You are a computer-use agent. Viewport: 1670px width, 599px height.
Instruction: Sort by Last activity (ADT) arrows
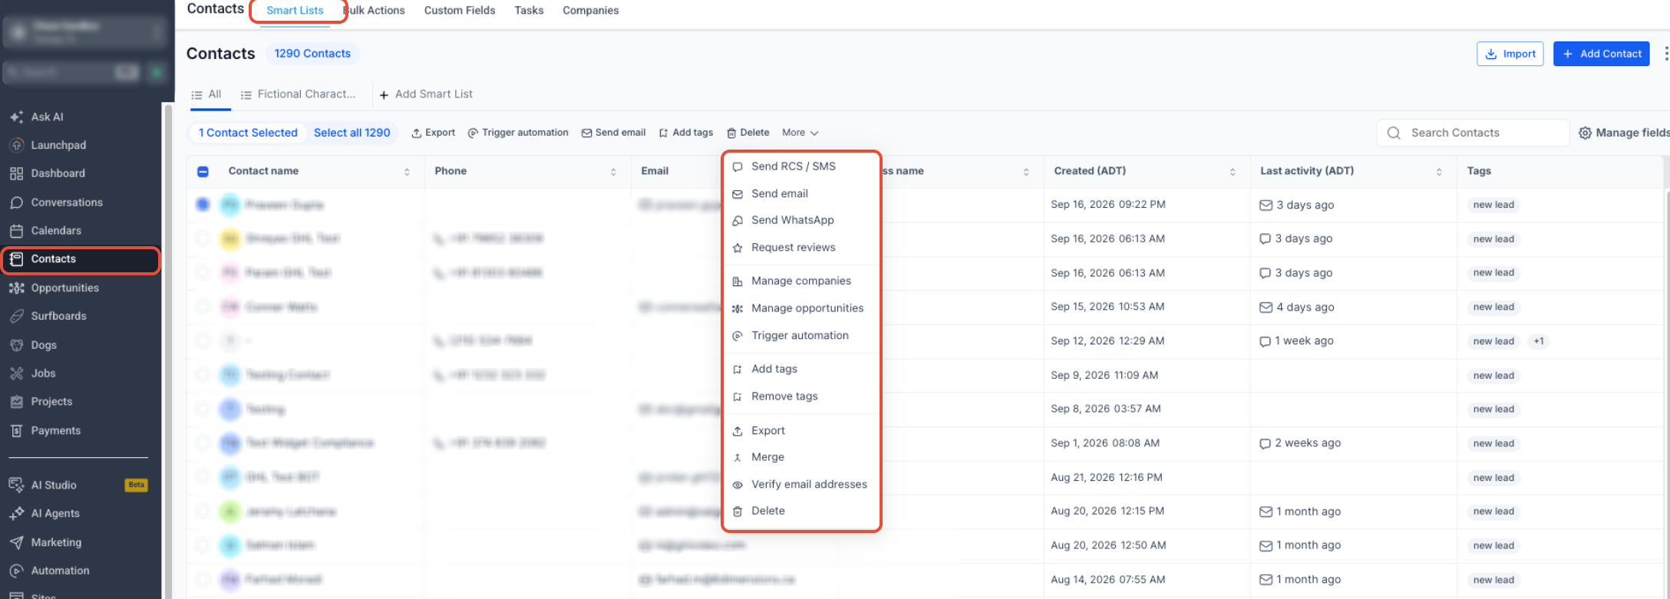pyautogui.click(x=1439, y=172)
